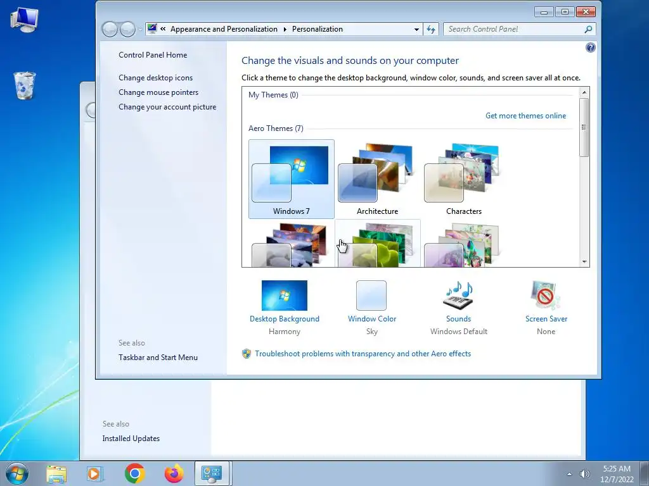Click the theme list scroll down arrow
The height and width of the screenshot is (486, 649).
click(584, 261)
